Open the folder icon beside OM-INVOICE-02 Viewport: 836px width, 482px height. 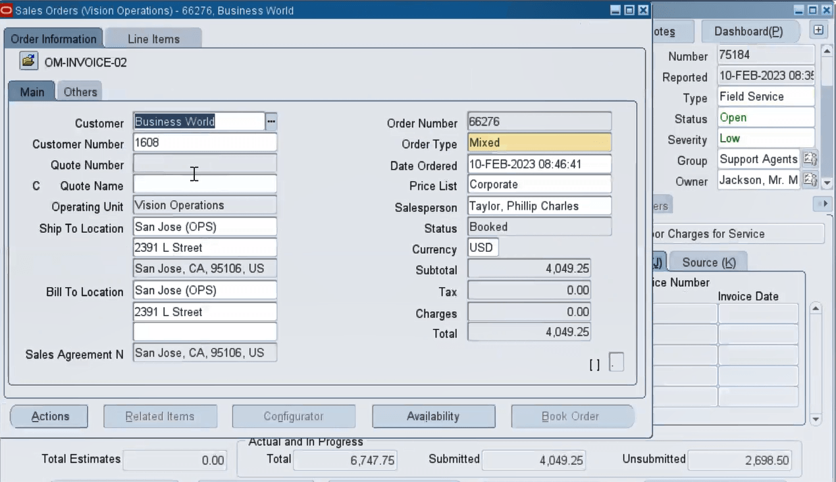tap(28, 61)
